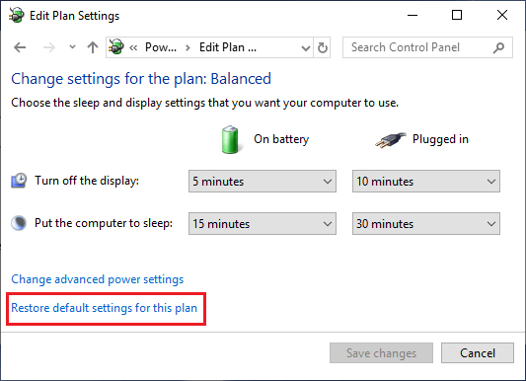The width and height of the screenshot is (526, 381).
Task: Select the Edit Plan breadcrumb item
Action: (228, 47)
